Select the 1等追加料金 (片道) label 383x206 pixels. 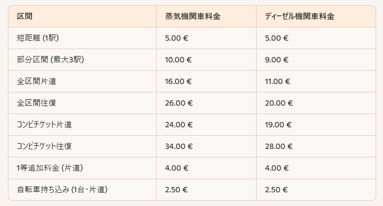pyautogui.click(x=50, y=168)
